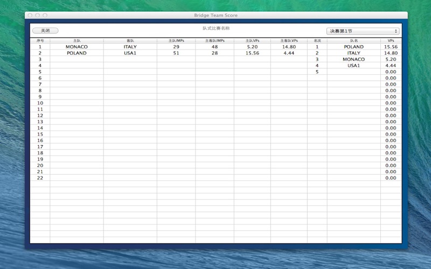Click the home IMPs cell showing 29
This screenshot has height=269, width=431.
(x=176, y=47)
